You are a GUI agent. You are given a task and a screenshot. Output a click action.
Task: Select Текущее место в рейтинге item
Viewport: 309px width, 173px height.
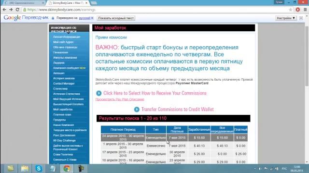(70, 130)
